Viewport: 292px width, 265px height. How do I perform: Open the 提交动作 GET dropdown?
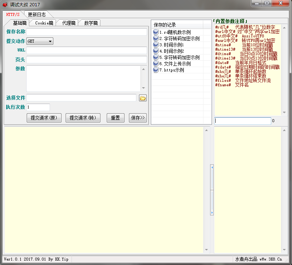click(x=40, y=41)
